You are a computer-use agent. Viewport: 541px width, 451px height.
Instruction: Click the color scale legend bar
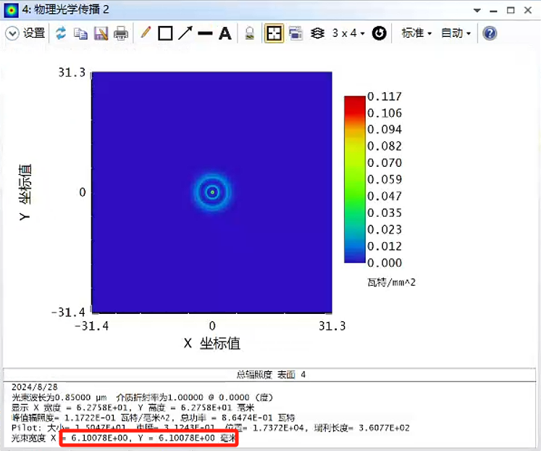click(x=355, y=179)
